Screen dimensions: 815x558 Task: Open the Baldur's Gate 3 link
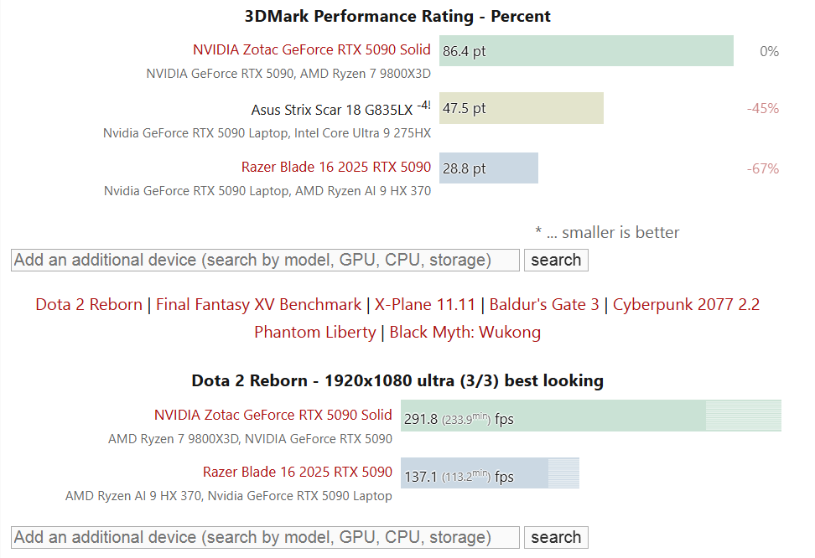coord(544,304)
